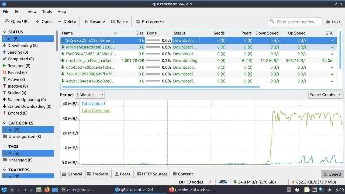This screenshot has height=194, width=345.
Task: Switch to the General tab
Action: 72,174
